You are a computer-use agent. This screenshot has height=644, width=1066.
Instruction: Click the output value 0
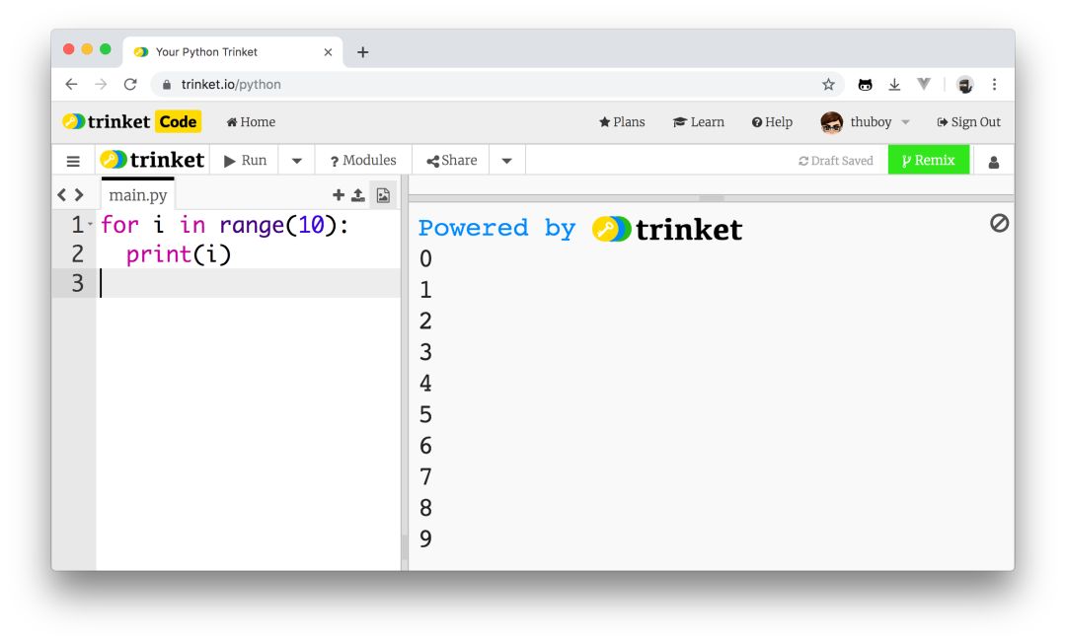pyautogui.click(x=425, y=258)
